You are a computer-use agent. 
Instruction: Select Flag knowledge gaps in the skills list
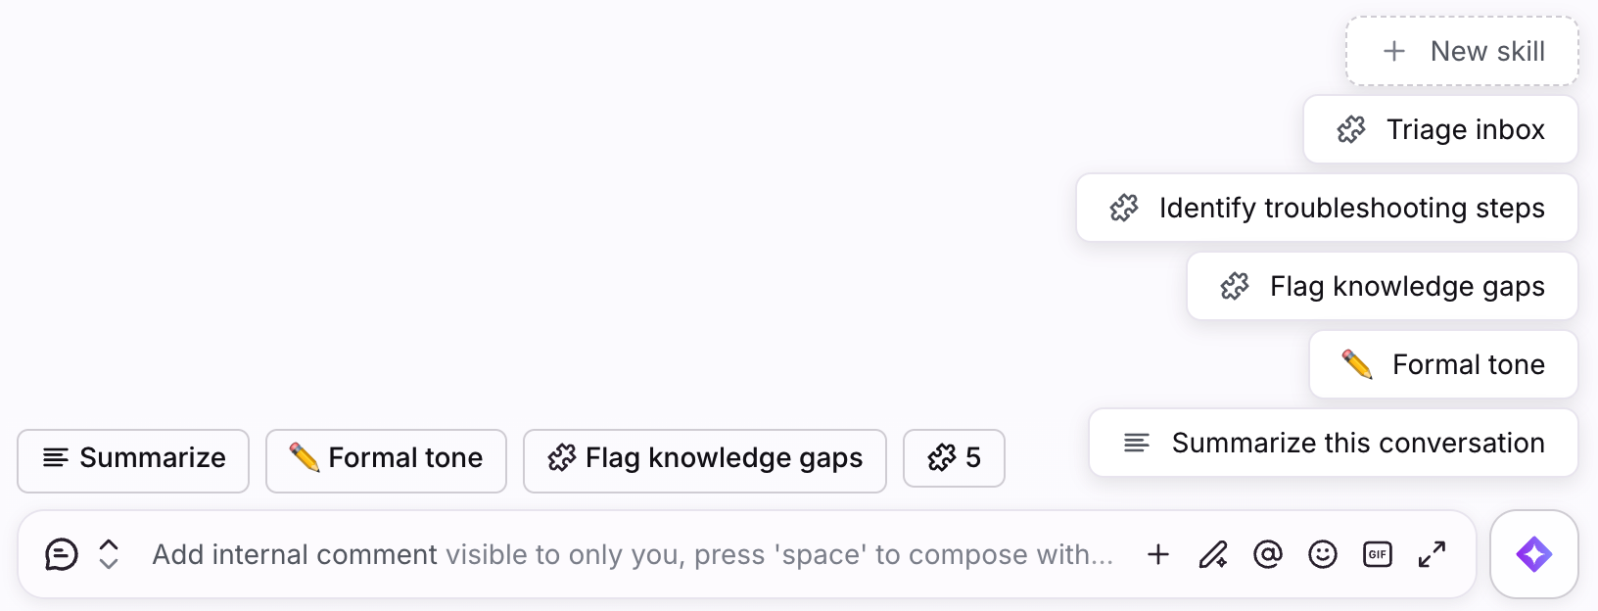1383,286
